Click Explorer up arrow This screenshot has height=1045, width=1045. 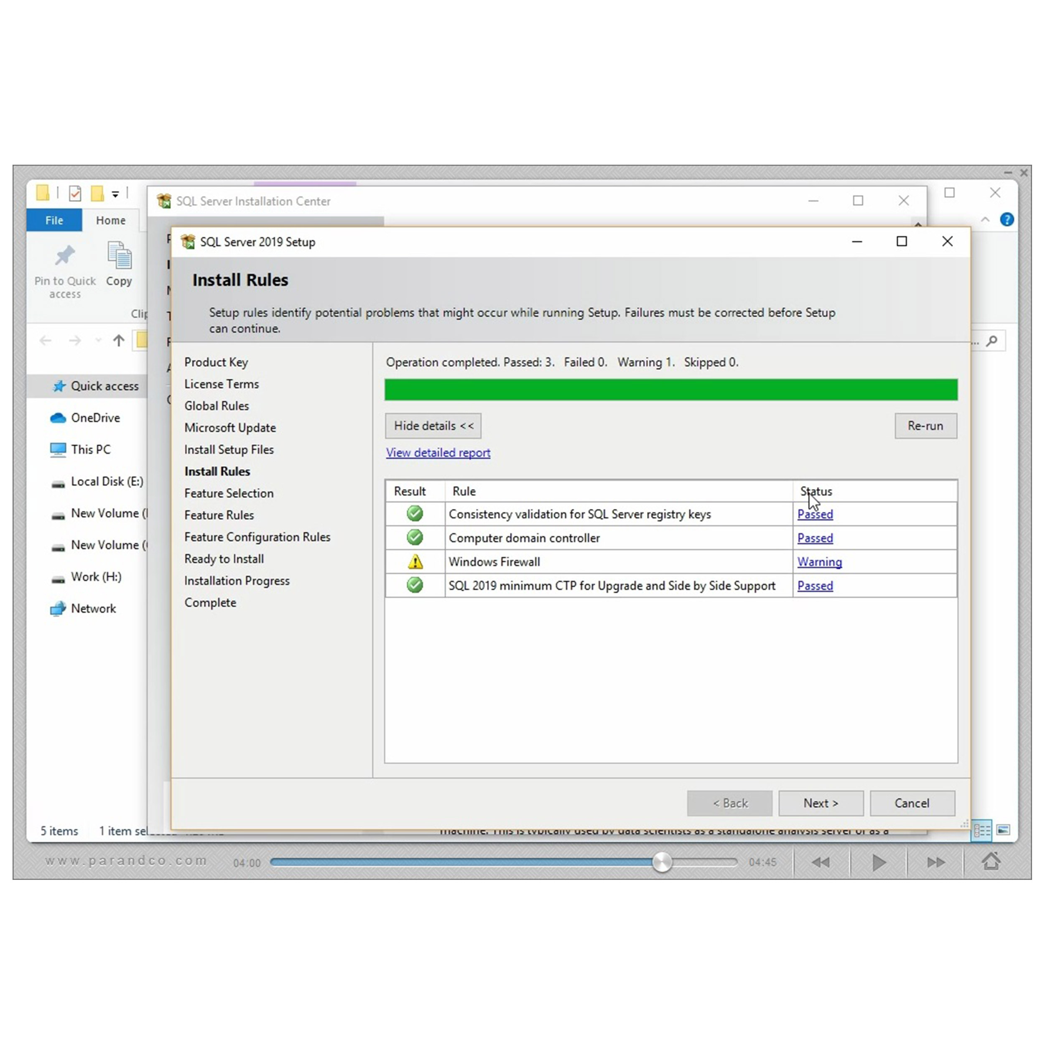[119, 340]
